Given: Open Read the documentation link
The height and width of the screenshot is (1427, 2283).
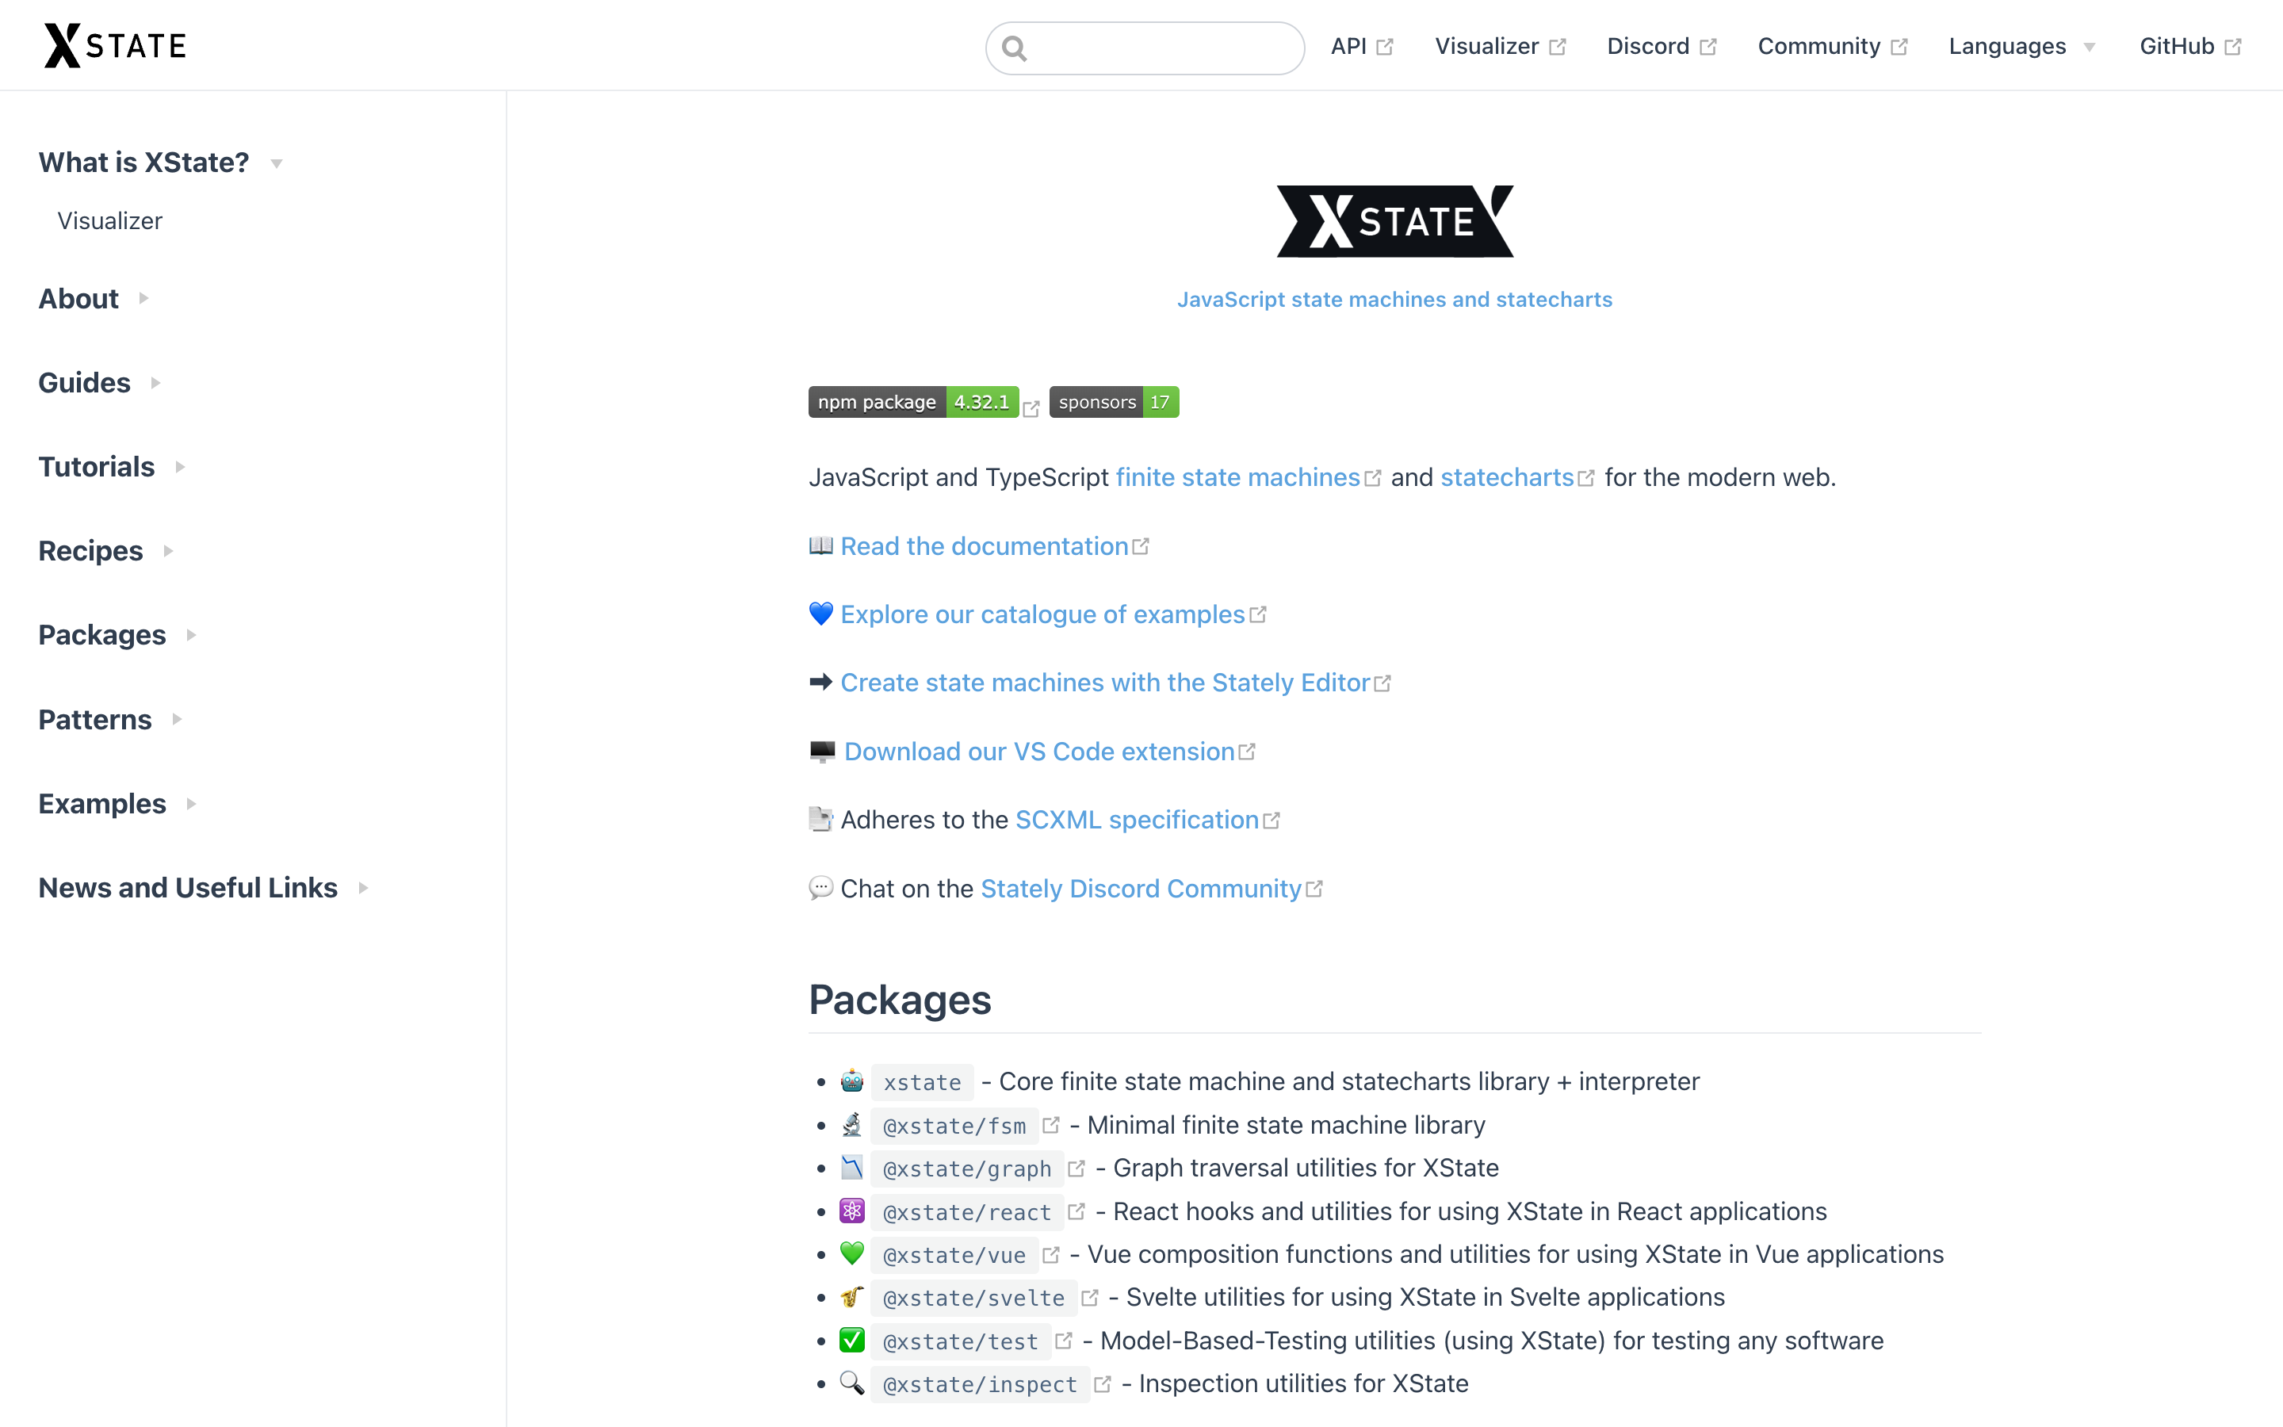Looking at the screenshot, I should point(984,545).
